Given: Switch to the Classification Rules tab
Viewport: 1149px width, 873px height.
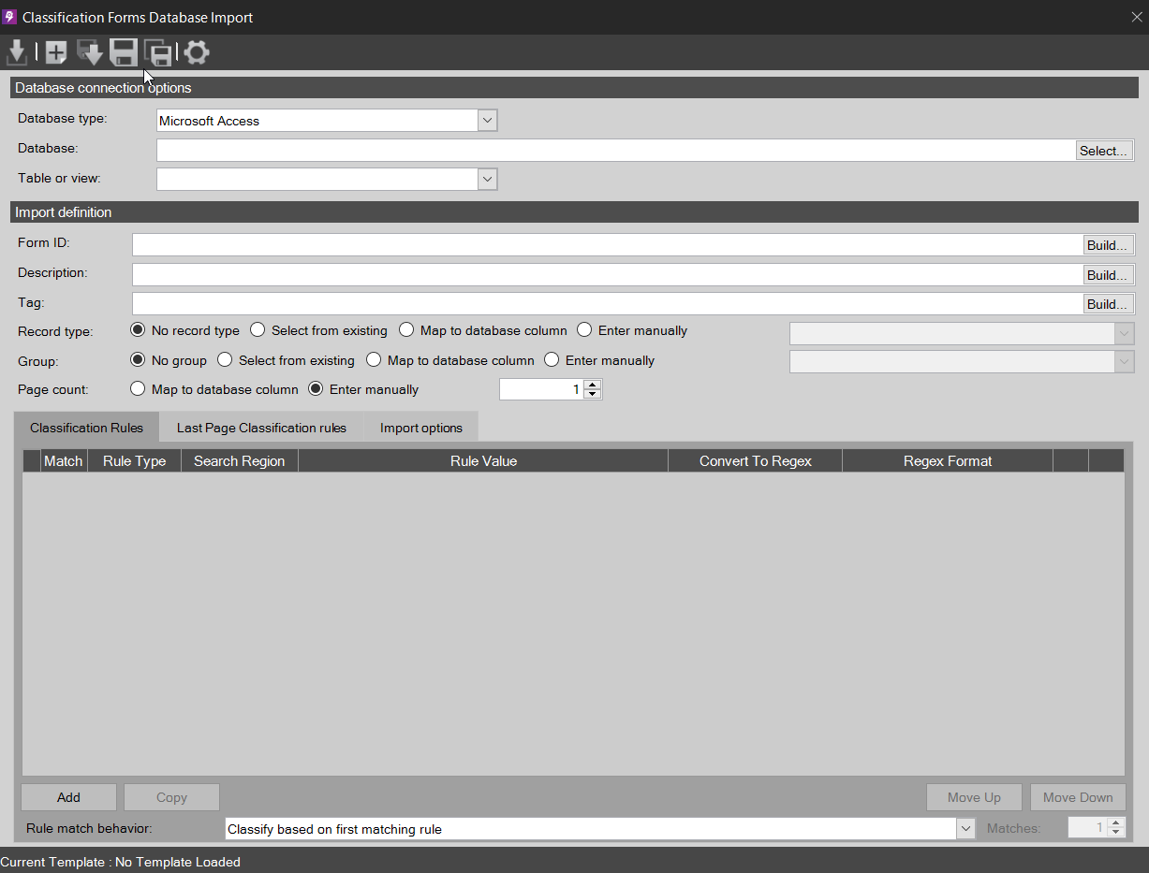Looking at the screenshot, I should pyautogui.click(x=86, y=428).
